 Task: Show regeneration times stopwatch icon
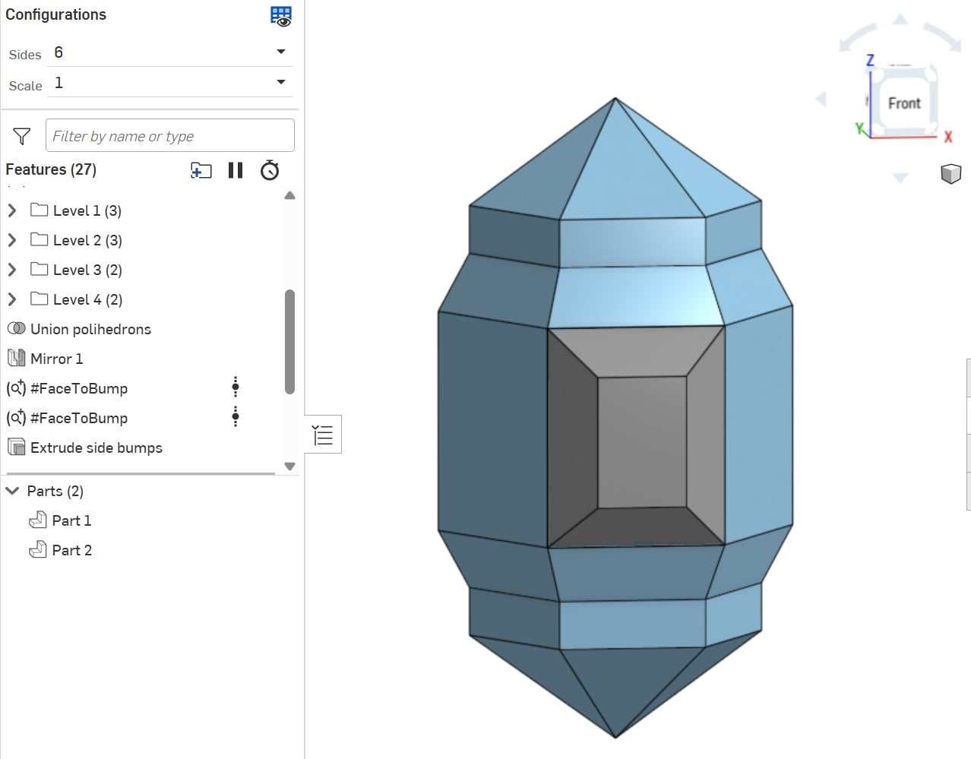pyautogui.click(x=270, y=170)
